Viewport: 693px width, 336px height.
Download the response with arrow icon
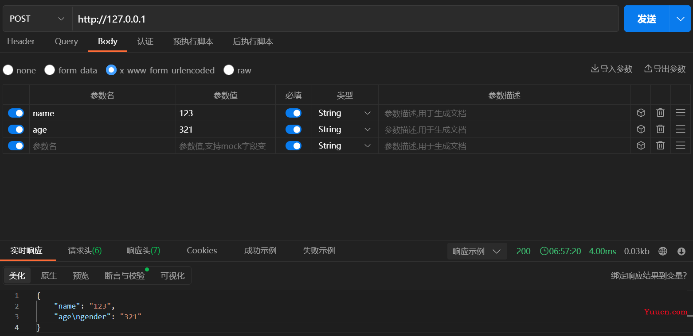(681, 251)
